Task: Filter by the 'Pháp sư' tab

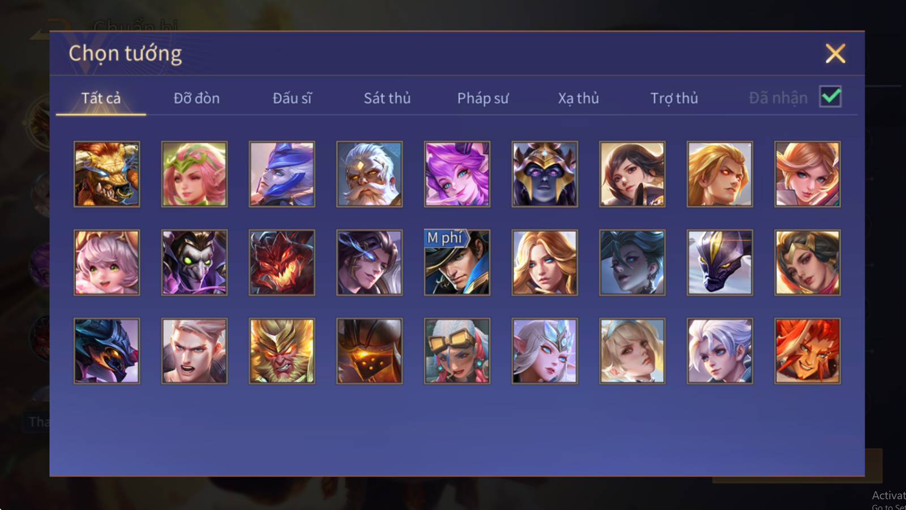Action: pyautogui.click(x=483, y=98)
